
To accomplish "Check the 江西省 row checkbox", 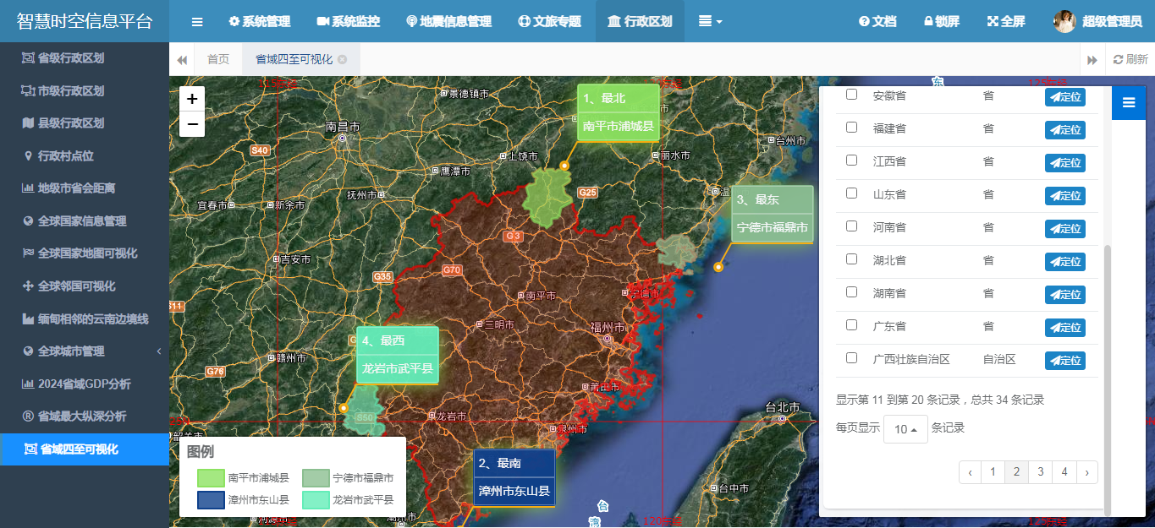I will click(852, 161).
